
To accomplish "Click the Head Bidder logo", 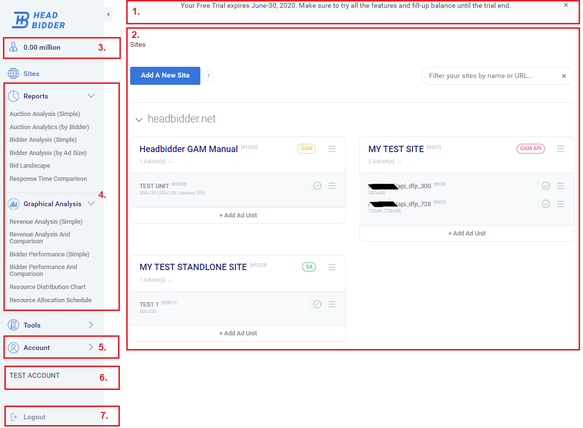I will coord(38,20).
